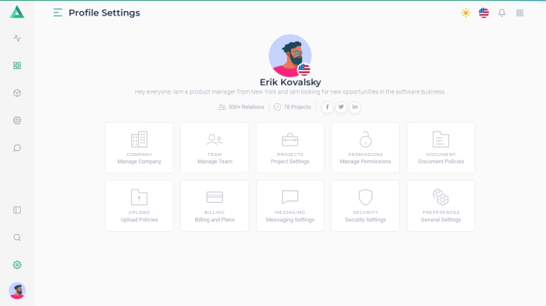The width and height of the screenshot is (546, 306).
Task: Open the notifications bell
Action: click(x=501, y=13)
